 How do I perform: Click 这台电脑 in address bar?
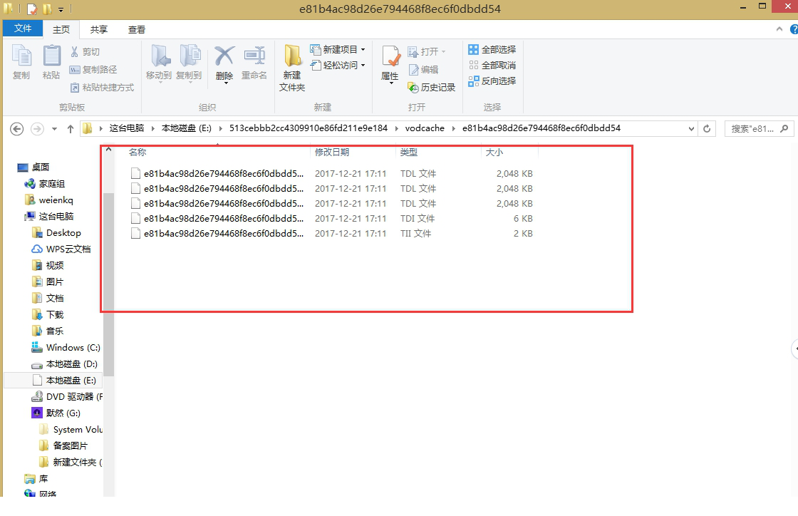click(x=127, y=128)
